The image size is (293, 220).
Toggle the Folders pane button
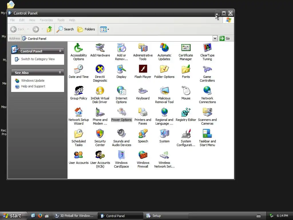(x=86, y=29)
